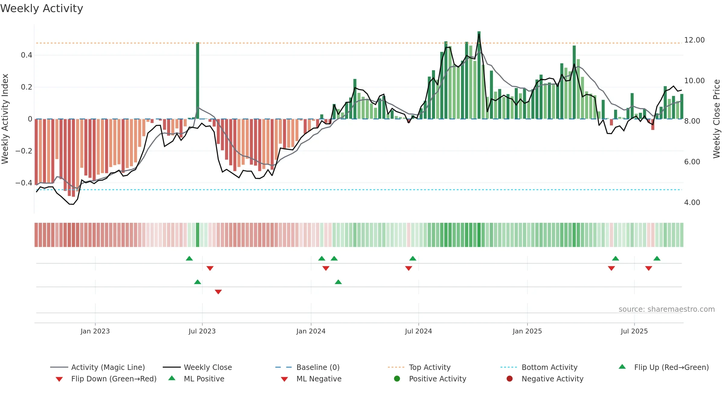The width and height of the screenshot is (725, 407).
Task: Select the Weekly Activity chart title
Action: point(42,8)
